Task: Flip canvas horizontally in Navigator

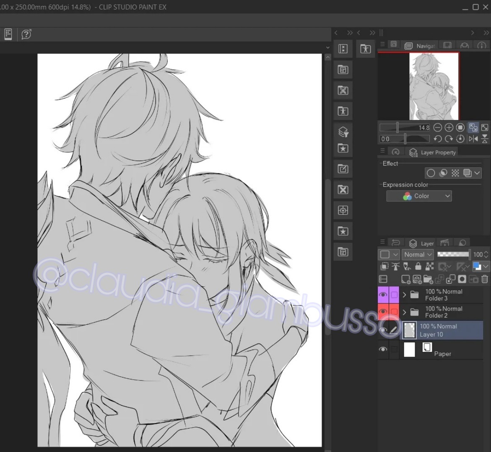Action: [473, 139]
